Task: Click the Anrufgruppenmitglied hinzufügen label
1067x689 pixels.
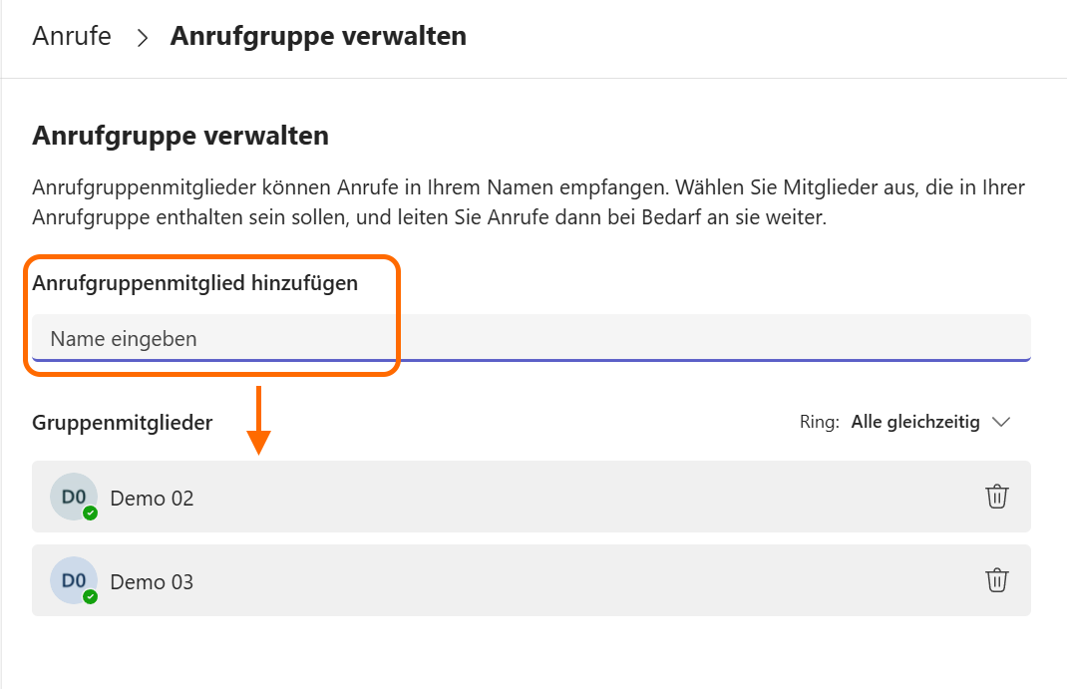Action: tap(195, 283)
